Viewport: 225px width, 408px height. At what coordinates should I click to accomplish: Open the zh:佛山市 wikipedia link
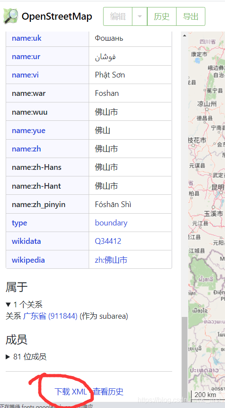(111, 260)
